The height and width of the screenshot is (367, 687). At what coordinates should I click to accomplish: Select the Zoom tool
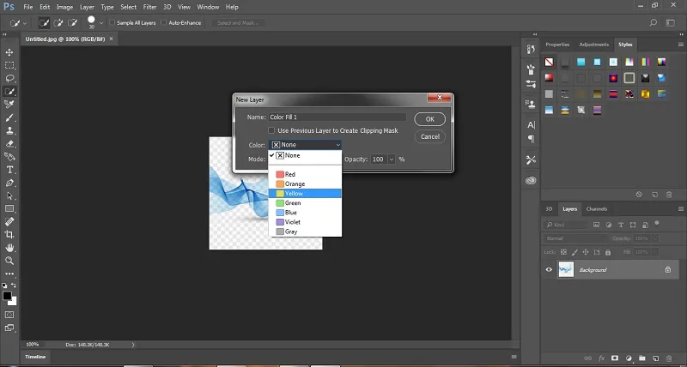[x=9, y=261]
